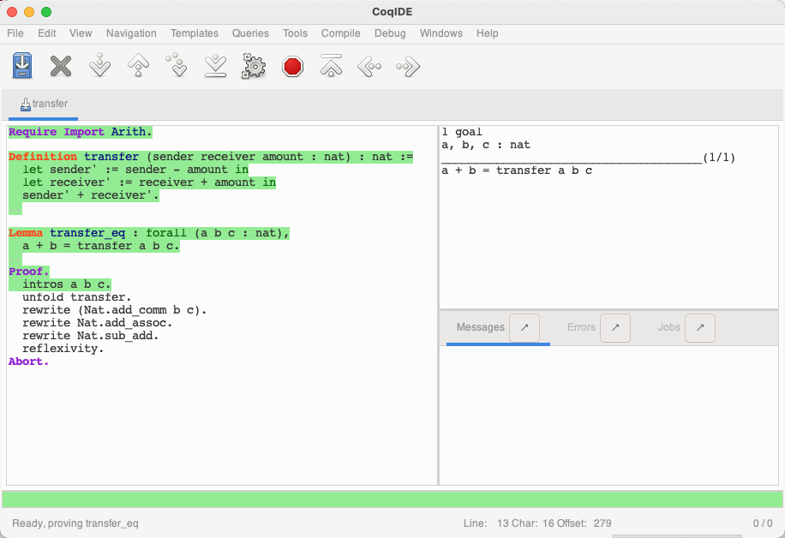Step backward one command using up-arrow icon
The width and height of the screenshot is (785, 538).
tap(139, 66)
